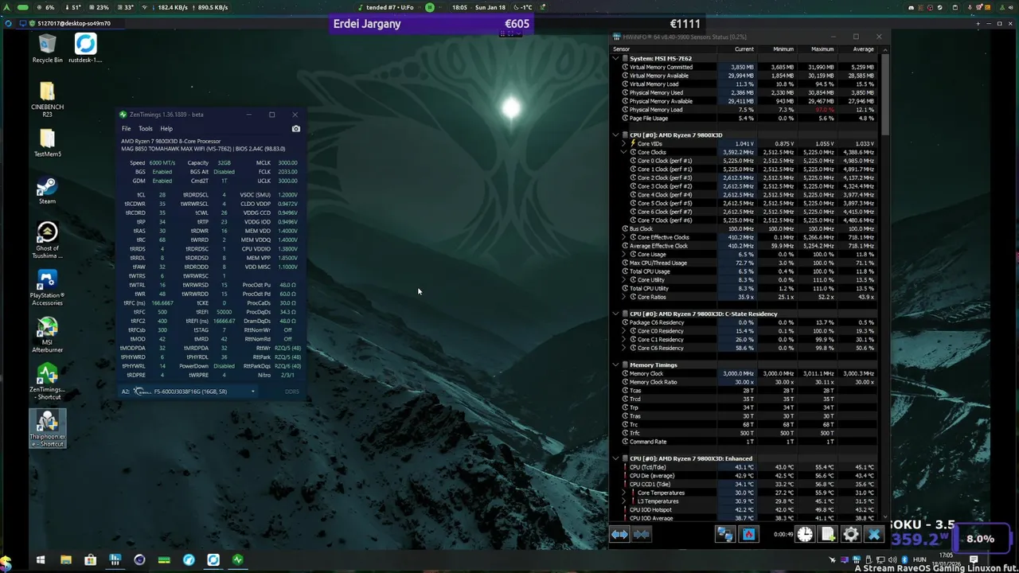Screen dimensions: 1019x573
Task: Launch MSI Afterburner desktop shortcut
Action: point(47,335)
